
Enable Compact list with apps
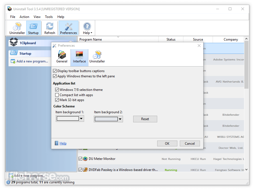(57, 95)
